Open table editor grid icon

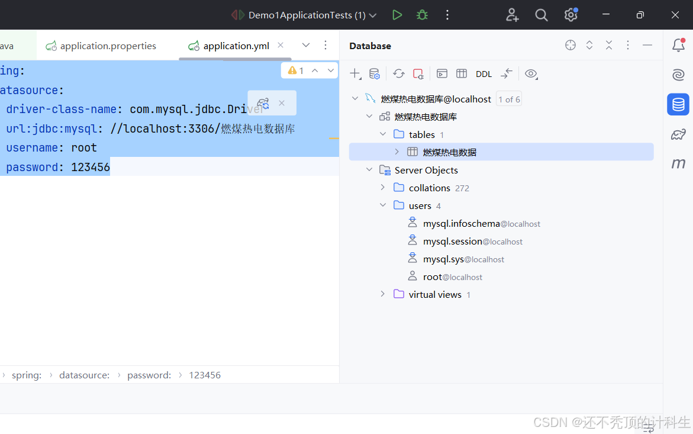(462, 74)
